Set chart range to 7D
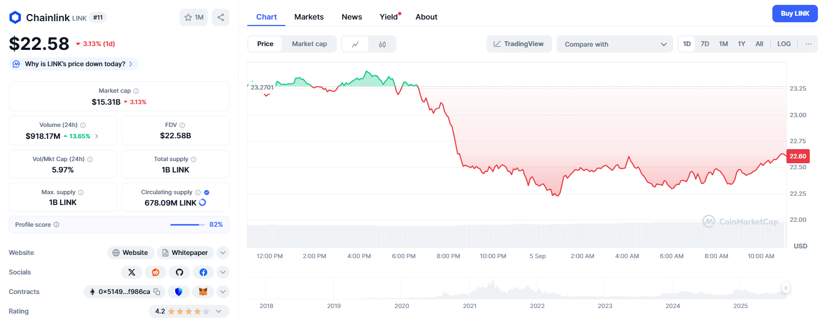Viewport: 819px width, 320px height. [705, 44]
